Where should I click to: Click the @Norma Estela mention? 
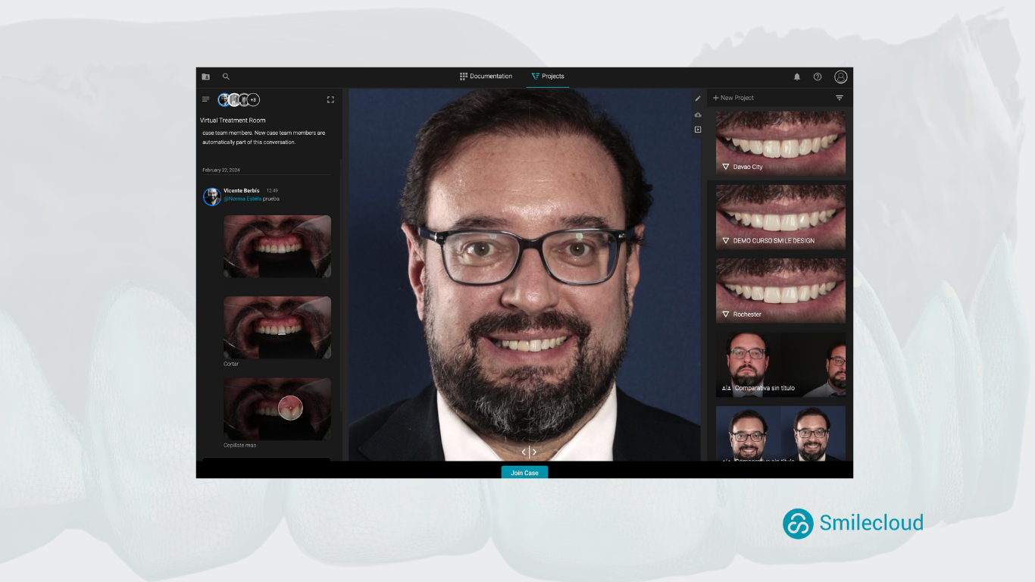[242, 199]
